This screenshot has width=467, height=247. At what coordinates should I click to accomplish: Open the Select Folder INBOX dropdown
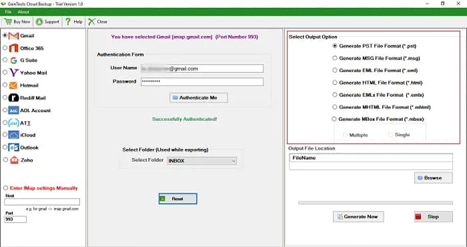201,161
